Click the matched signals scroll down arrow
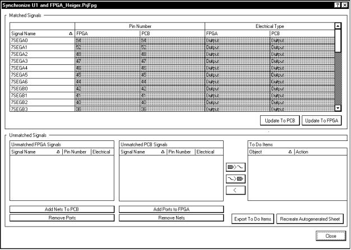Viewport: 351px width, 250px height. [x=338, y=109]
